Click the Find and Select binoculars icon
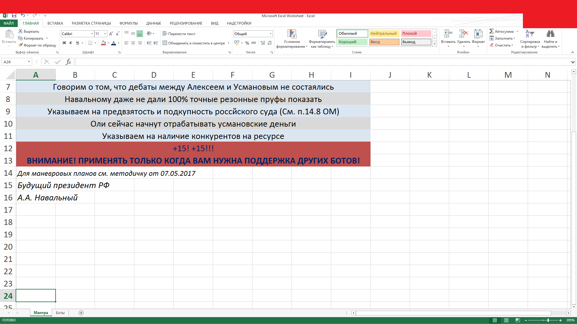 click(550, 34)
